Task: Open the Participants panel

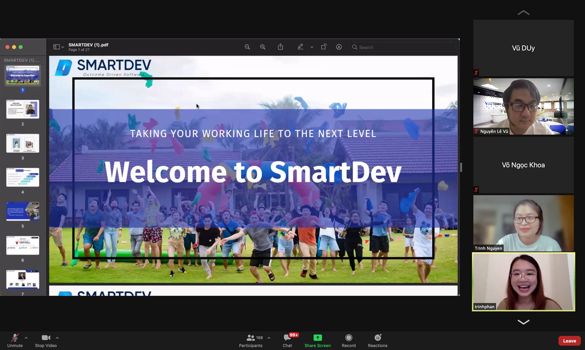Action: pyautogui.click(x=251, y=340)
